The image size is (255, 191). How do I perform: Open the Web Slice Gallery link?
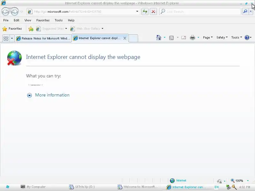pyautogui.click(x=85, y=29)
